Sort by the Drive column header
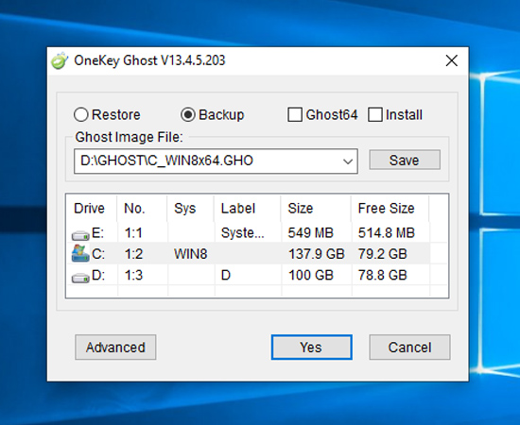The width and height of the screenshot is (520, 425). 92,209
